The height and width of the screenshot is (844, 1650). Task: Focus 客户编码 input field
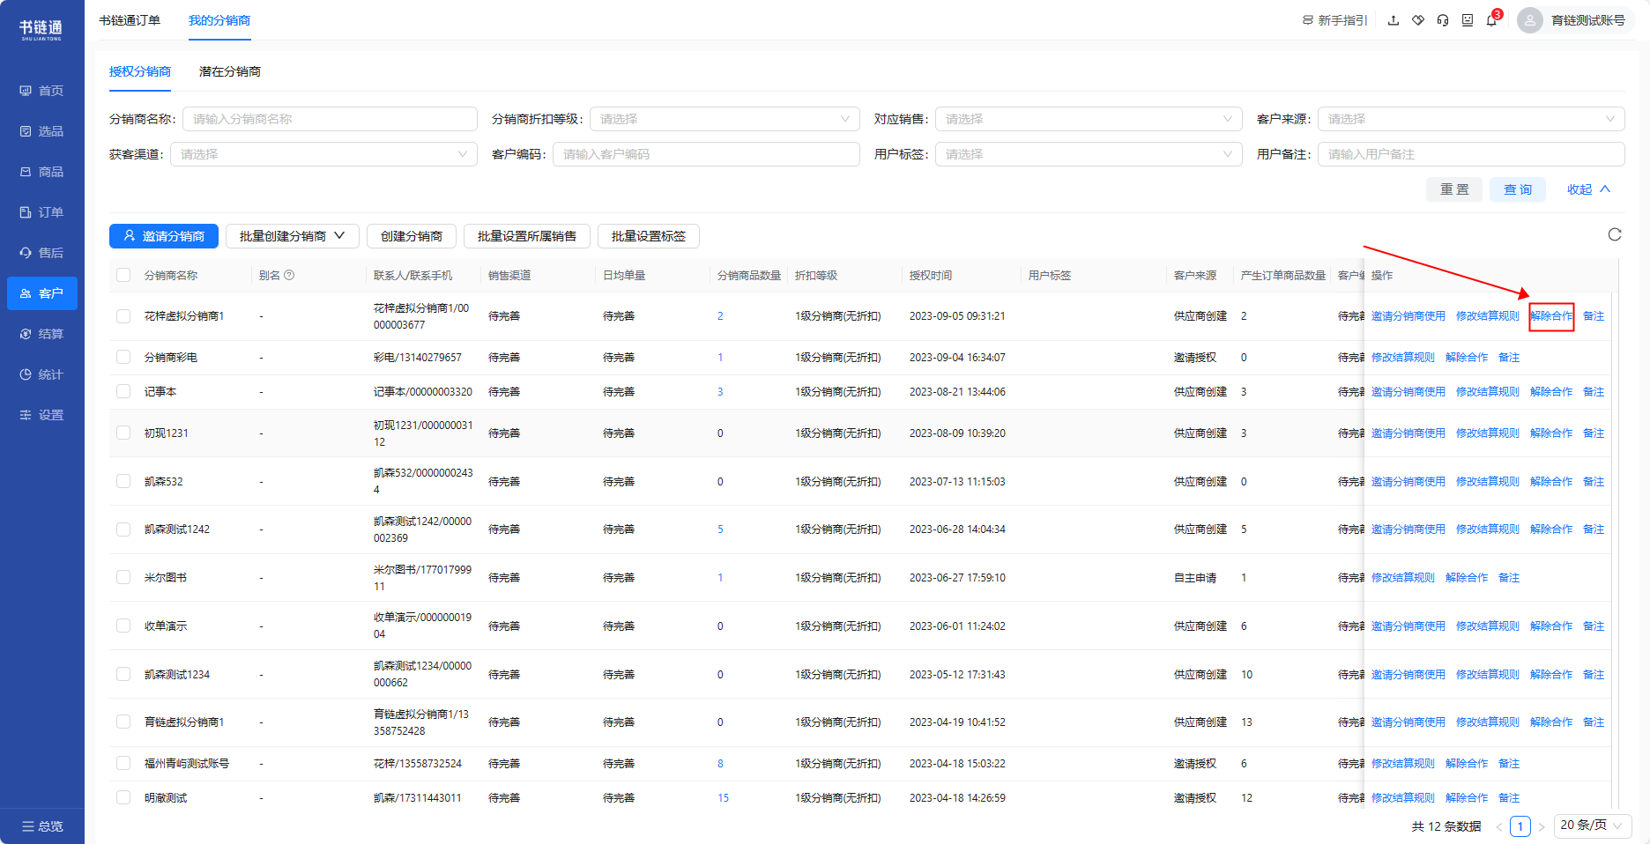tap(706, 154)
